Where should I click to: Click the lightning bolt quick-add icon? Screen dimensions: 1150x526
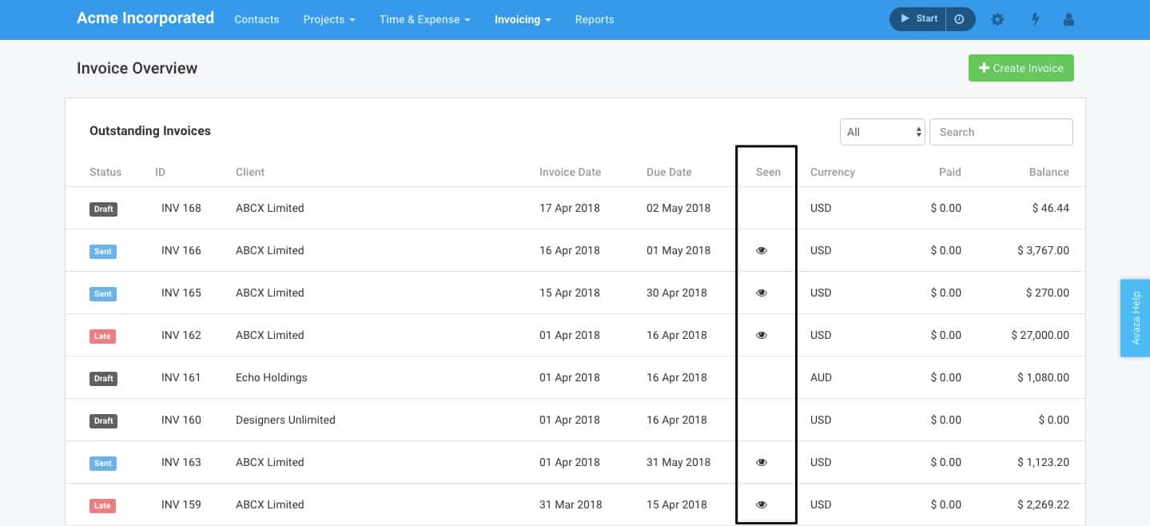tap(1035, 19)
